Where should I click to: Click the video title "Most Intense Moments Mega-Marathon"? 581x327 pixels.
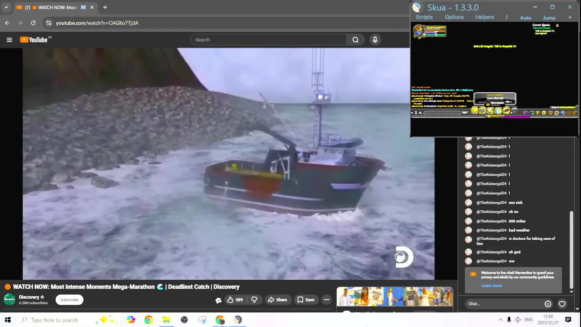point(103,287)
